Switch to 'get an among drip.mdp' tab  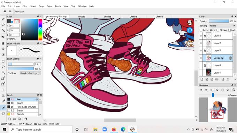[56, 17]
